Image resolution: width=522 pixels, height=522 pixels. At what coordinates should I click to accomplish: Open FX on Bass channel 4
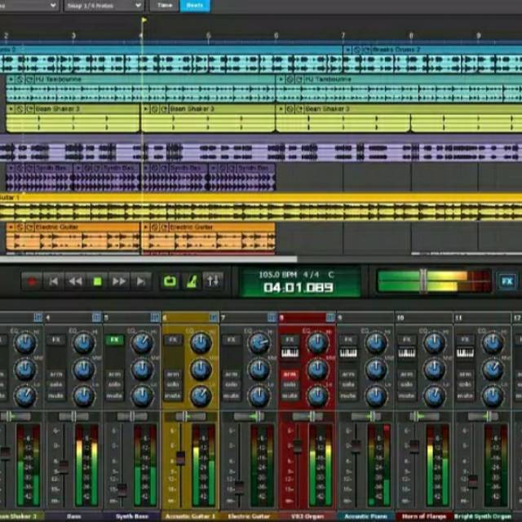click(x=56, y=340)
